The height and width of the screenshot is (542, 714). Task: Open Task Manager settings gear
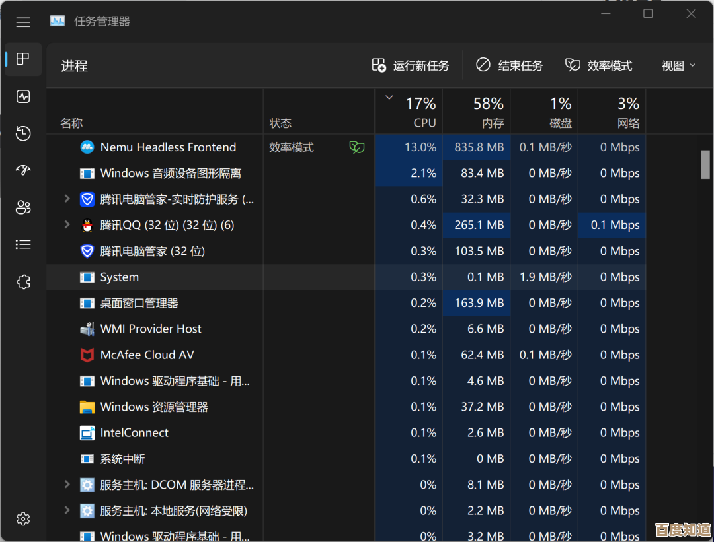23,519
